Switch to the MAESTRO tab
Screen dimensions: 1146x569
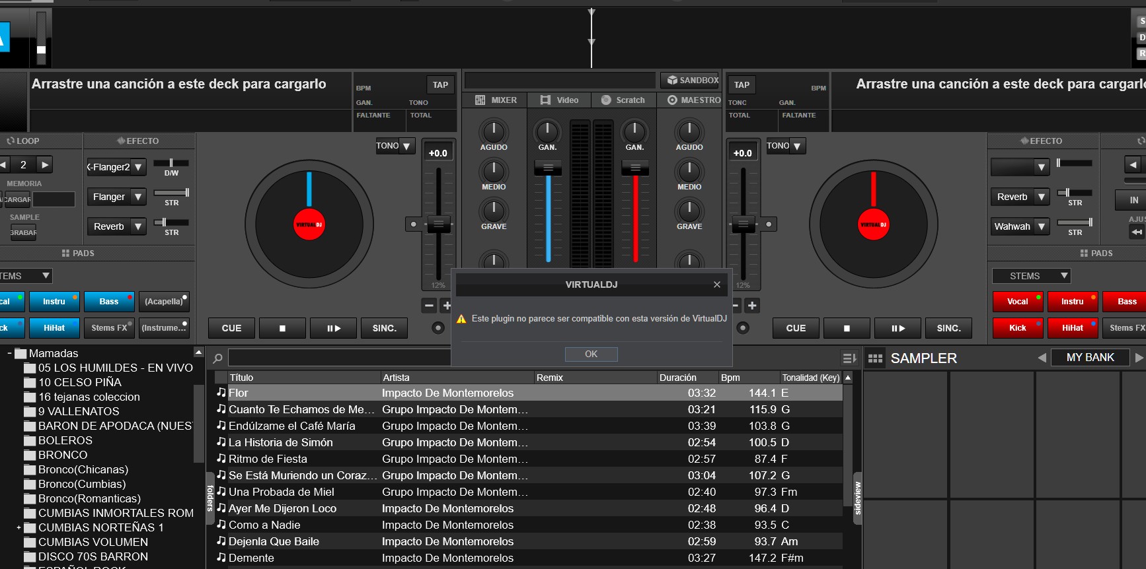[693, 100]
